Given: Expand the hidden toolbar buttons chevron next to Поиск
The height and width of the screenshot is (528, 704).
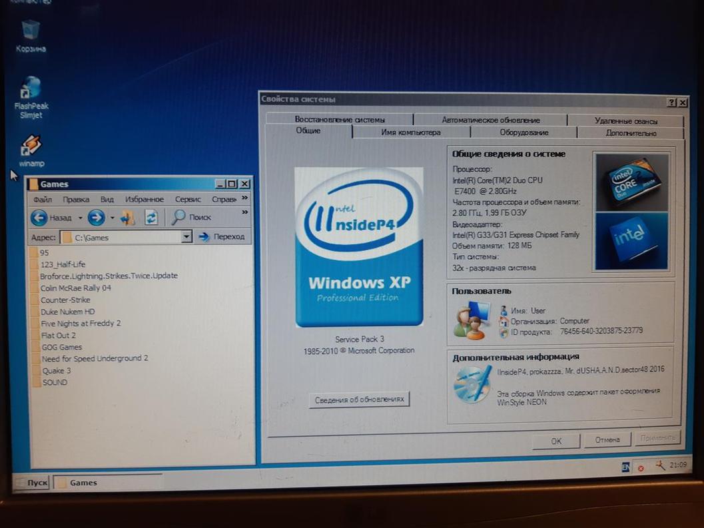Looking at the screenshot, I should tap(244, 212).
